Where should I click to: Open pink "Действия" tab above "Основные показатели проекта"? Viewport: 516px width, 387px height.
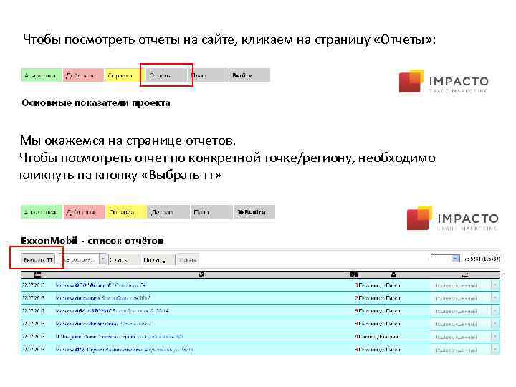coord(83,75)
